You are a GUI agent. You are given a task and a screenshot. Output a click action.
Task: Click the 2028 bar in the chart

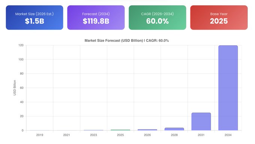pyautogui.click(x=174, y=129)
